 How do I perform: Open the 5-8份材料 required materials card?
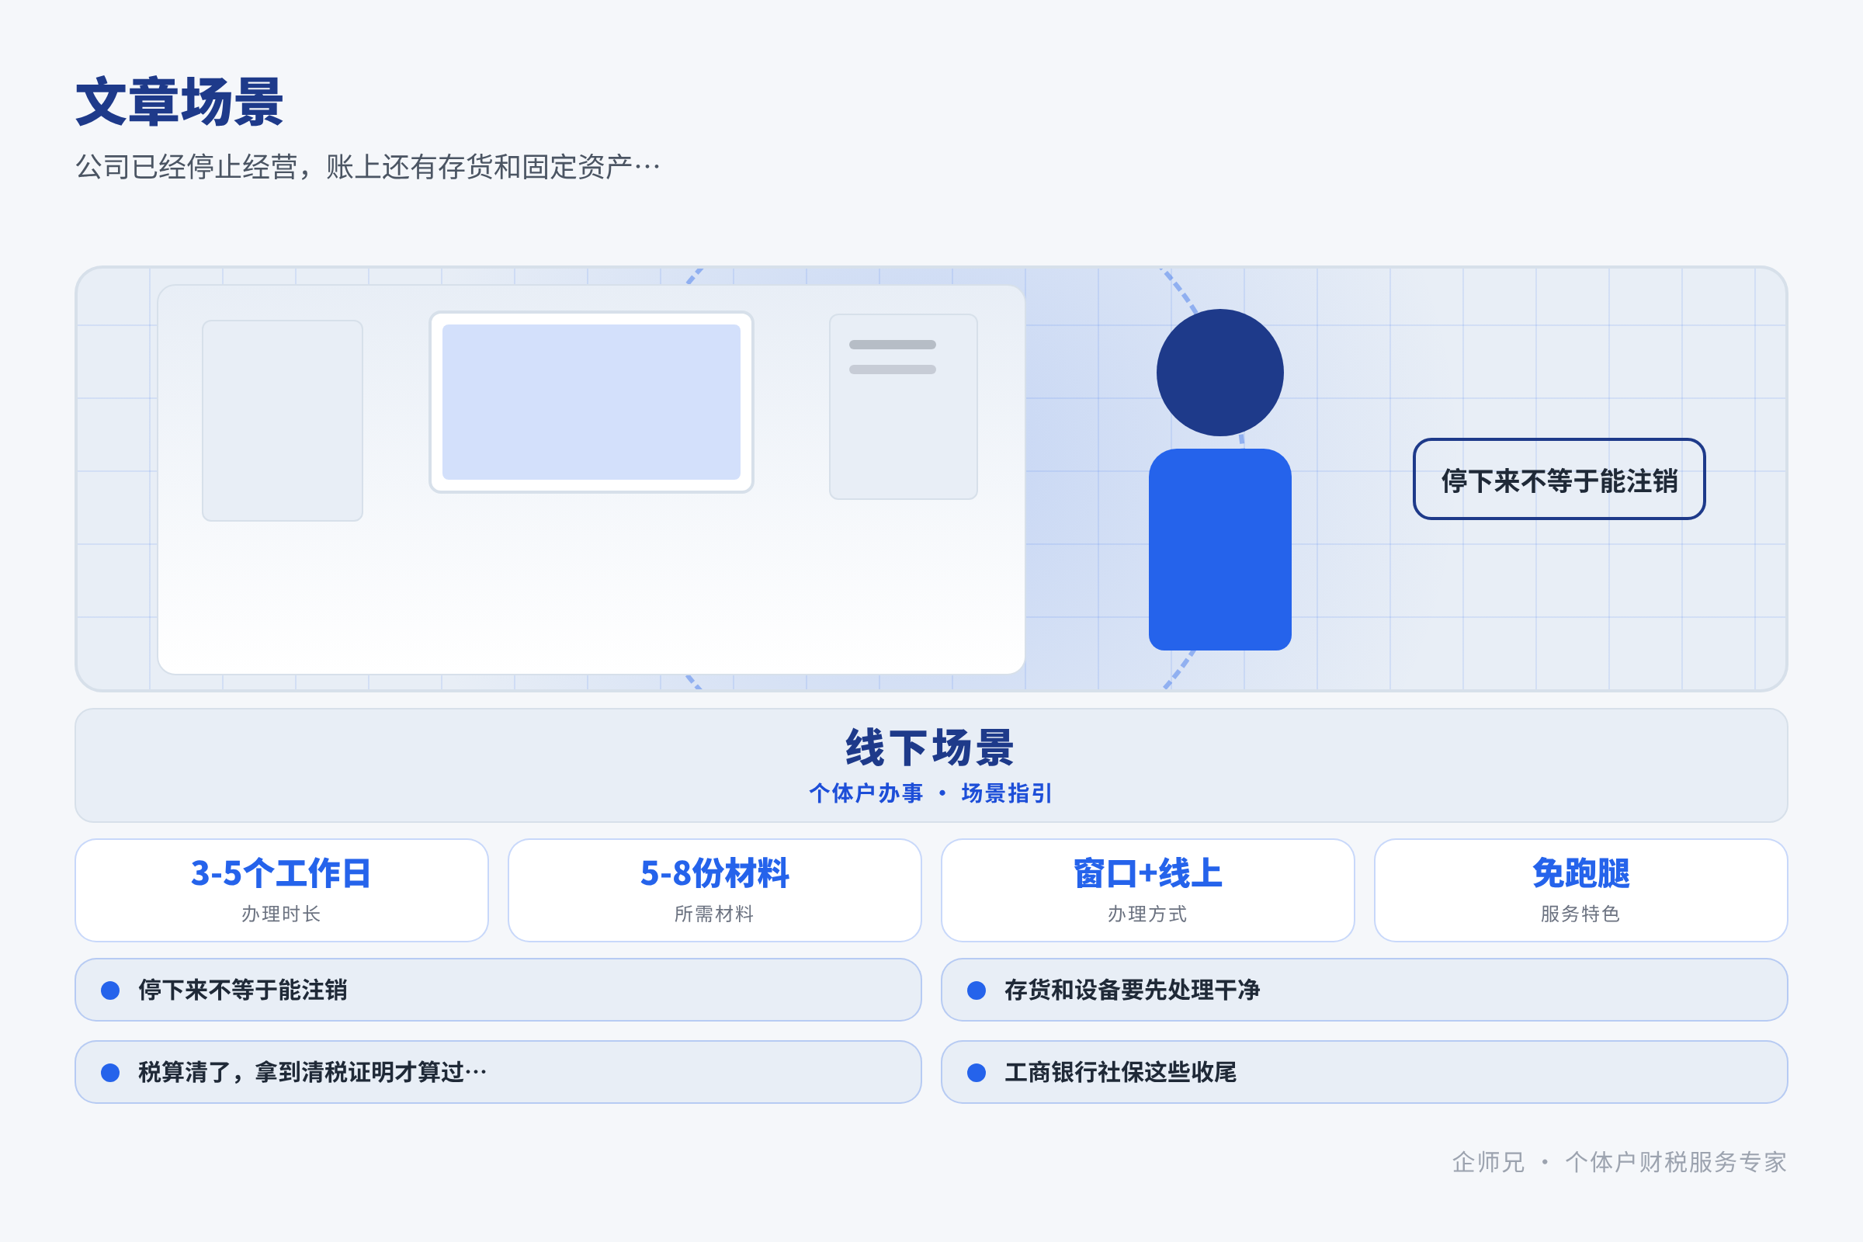714,890
